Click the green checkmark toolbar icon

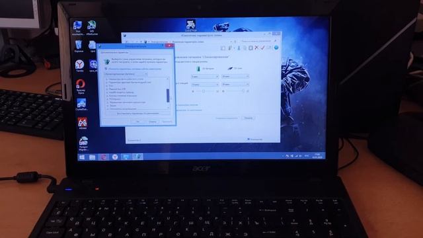pos(262,48)
